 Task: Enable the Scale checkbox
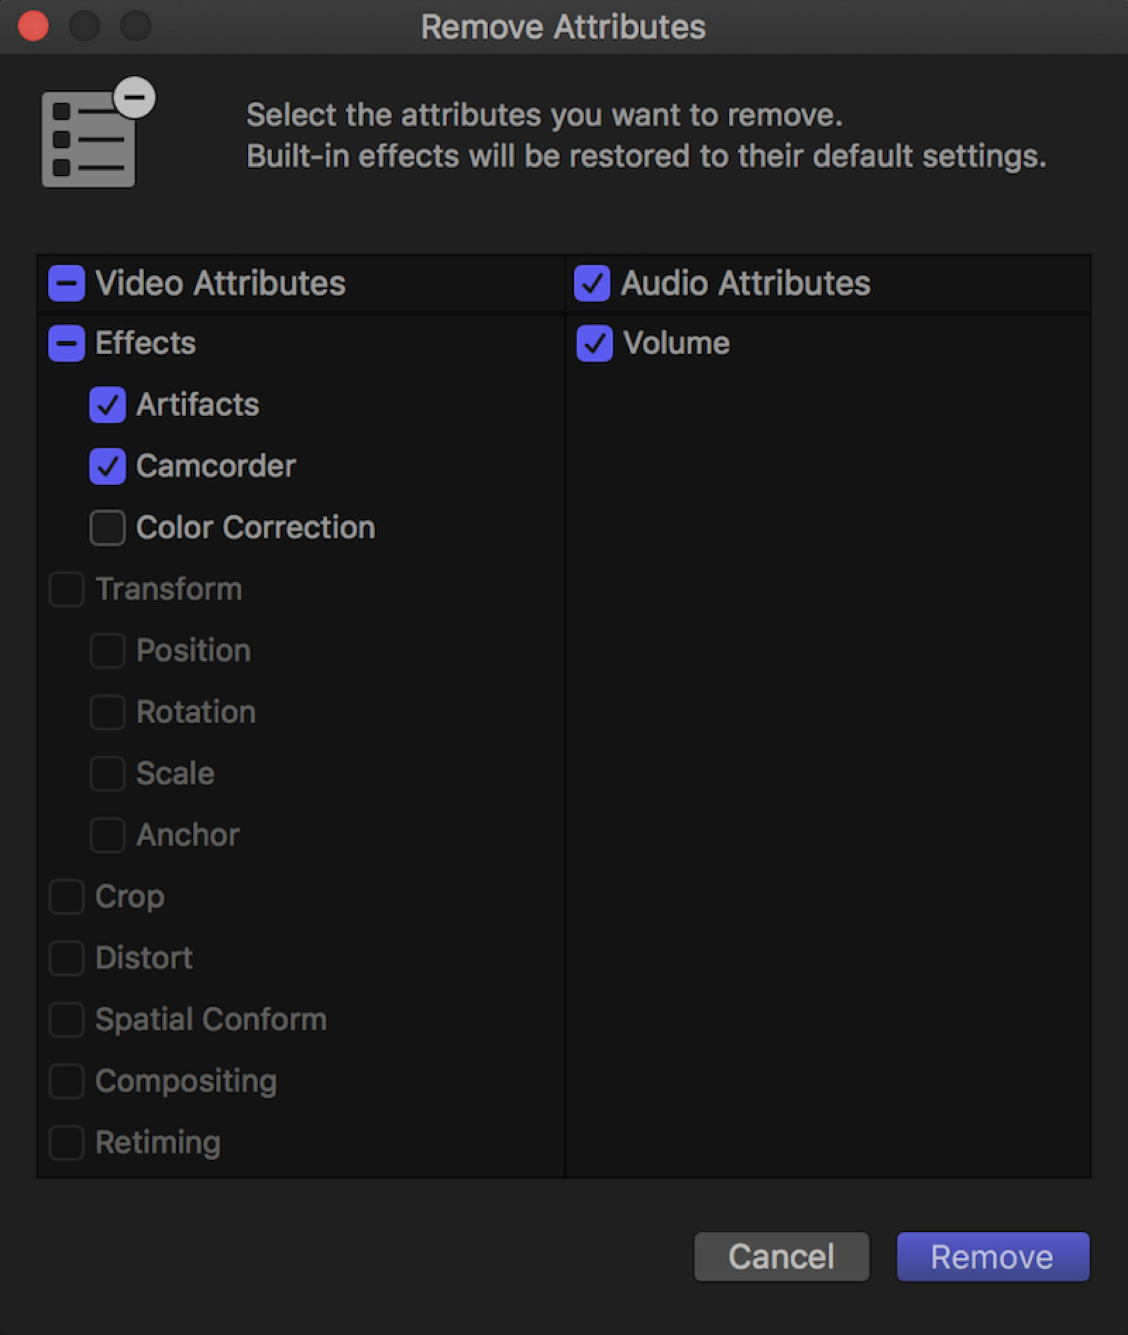107,773
